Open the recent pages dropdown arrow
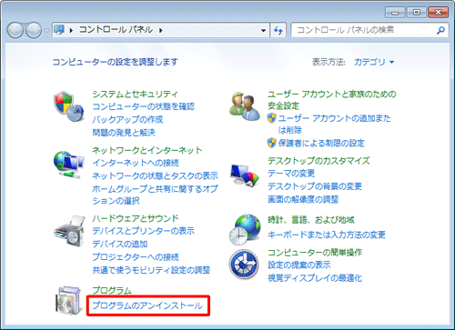 (x=46, y=30)
